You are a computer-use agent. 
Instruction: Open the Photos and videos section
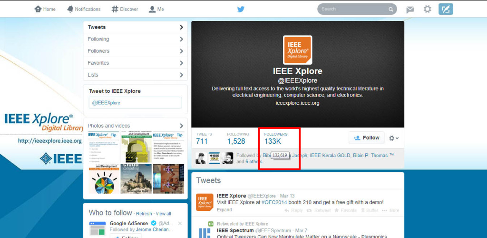point(109,126)
